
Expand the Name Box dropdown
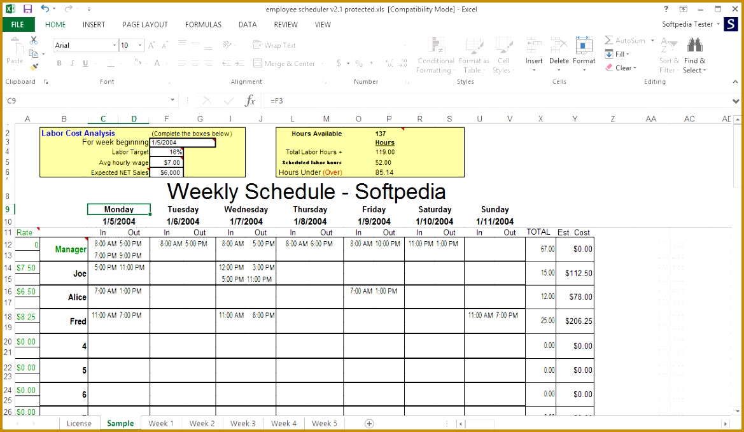click(x=172, y=100)
